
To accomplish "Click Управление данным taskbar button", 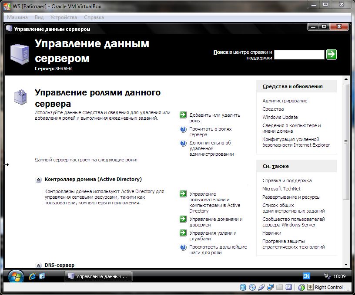I will 98,276.
